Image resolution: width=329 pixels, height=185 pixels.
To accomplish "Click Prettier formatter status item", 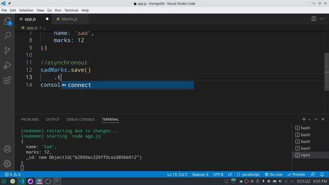I will 297,175.
